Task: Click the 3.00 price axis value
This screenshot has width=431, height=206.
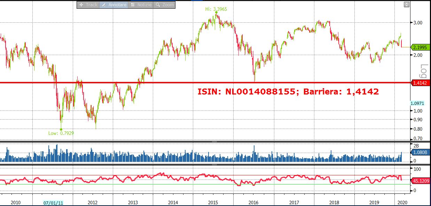Action: tap(418, 23)
